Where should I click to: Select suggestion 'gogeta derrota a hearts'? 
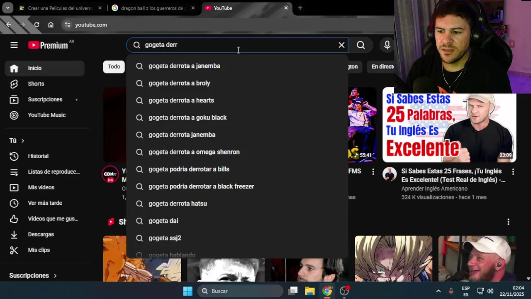(237, 100)
